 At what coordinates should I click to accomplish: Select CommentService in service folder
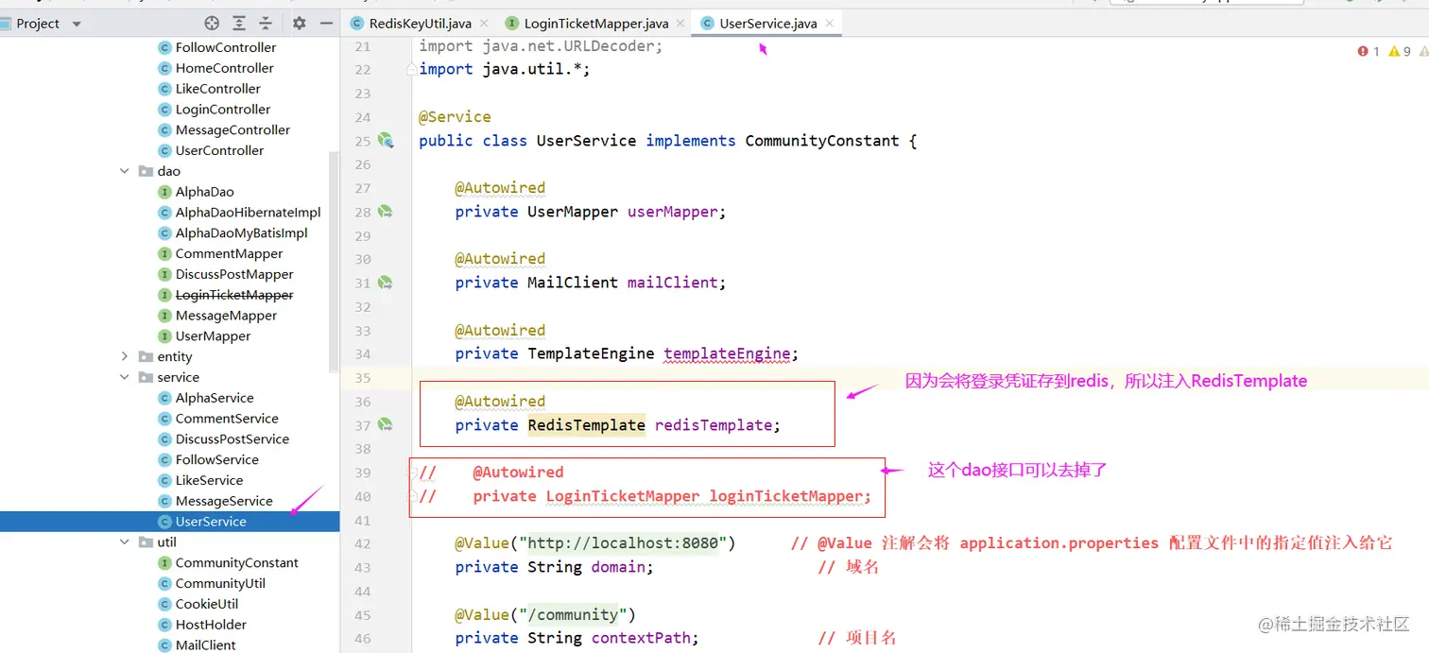click(227, 419)
